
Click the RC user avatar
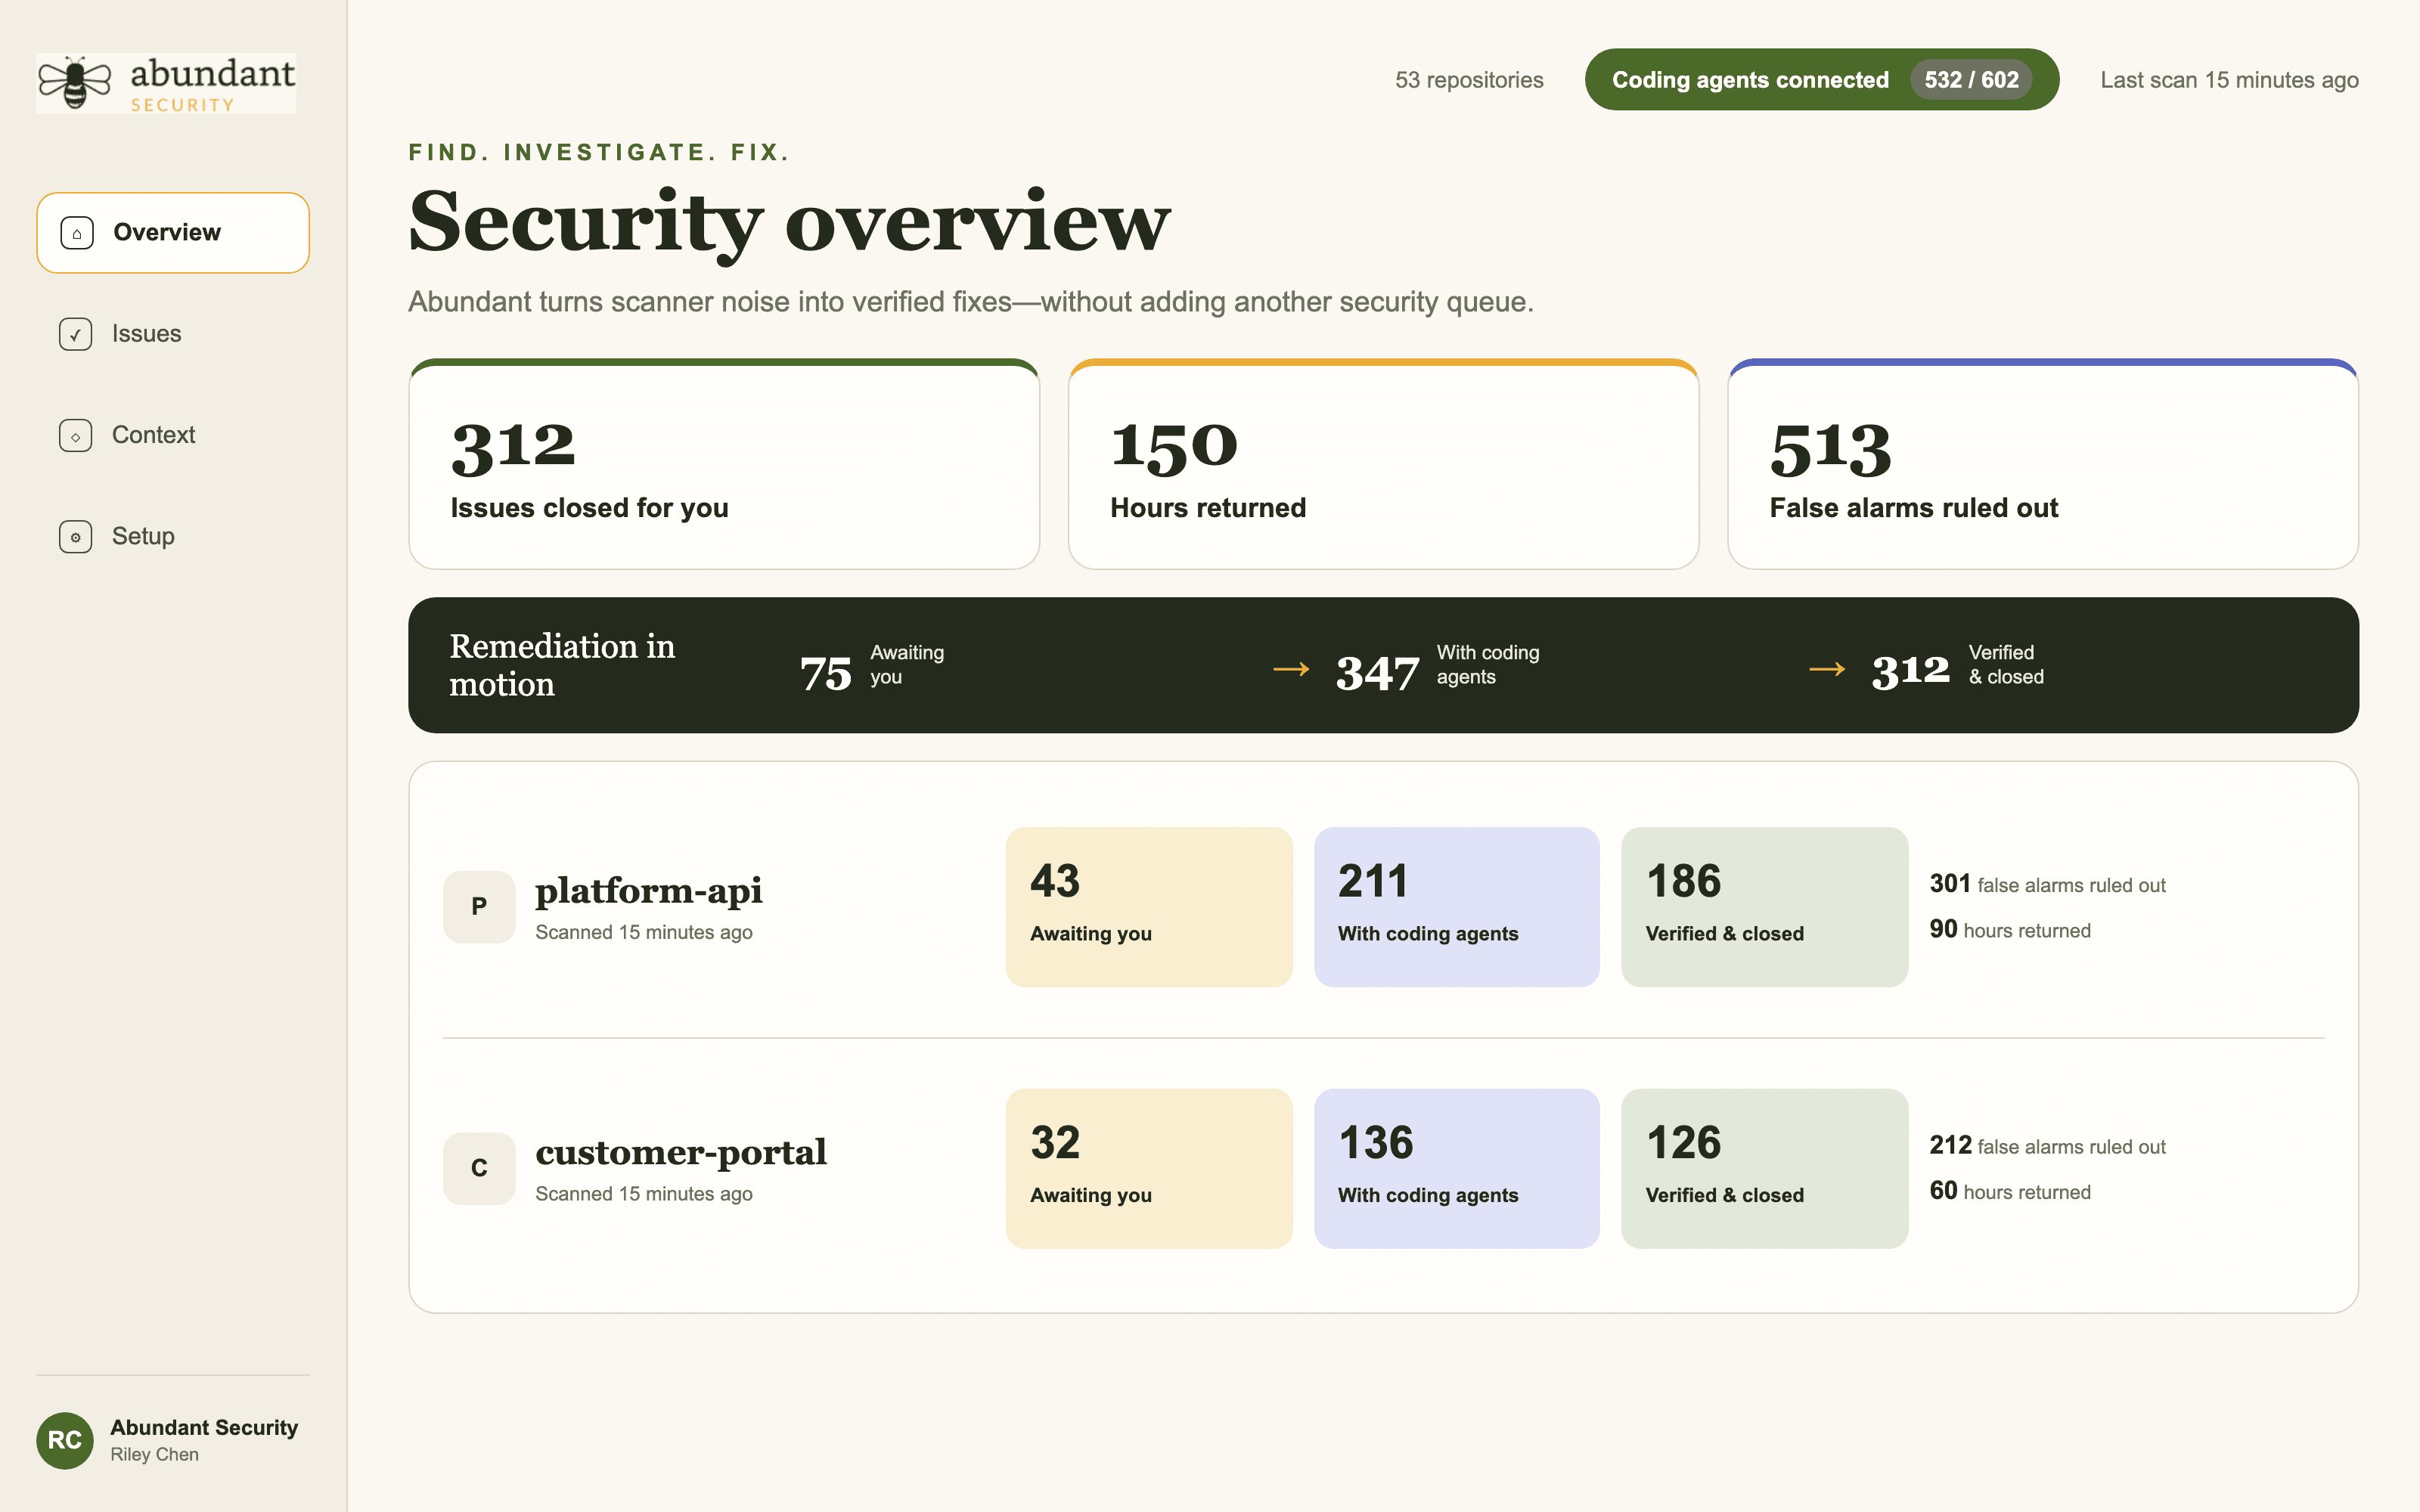(x=65, y=1440)
